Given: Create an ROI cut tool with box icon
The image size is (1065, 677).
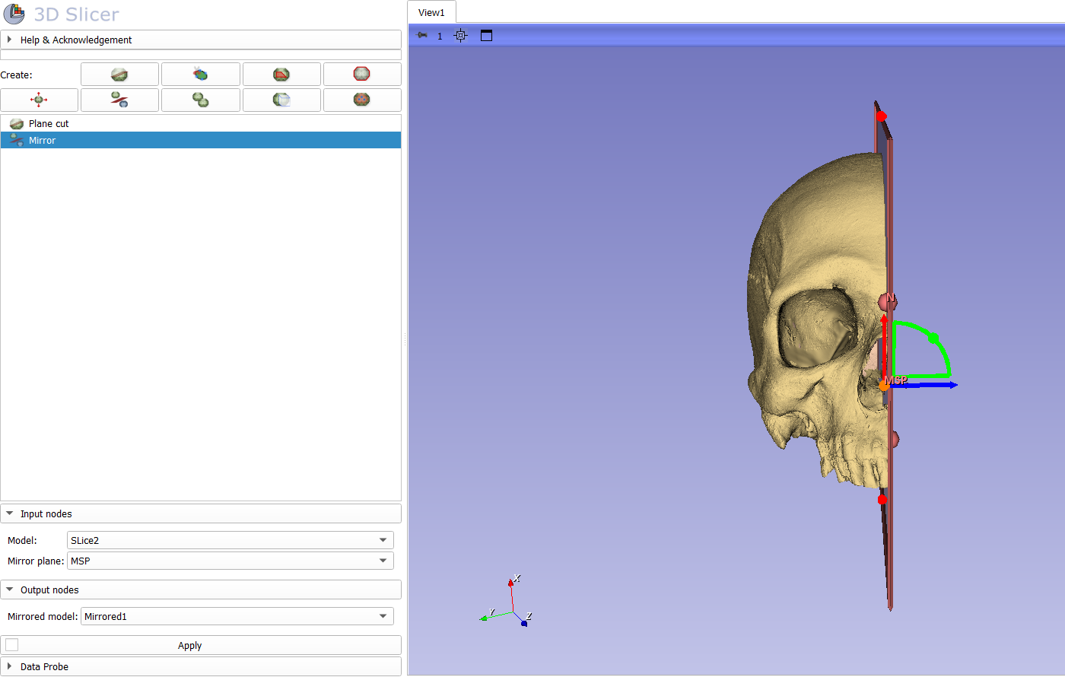Looking at the screenshot, I should 281,100.
